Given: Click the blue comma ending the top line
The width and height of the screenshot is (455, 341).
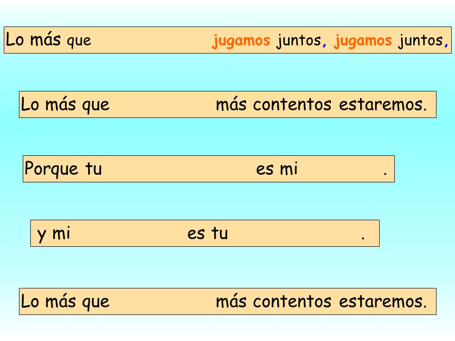Looking at the screenshot, I should click(446, 45).
